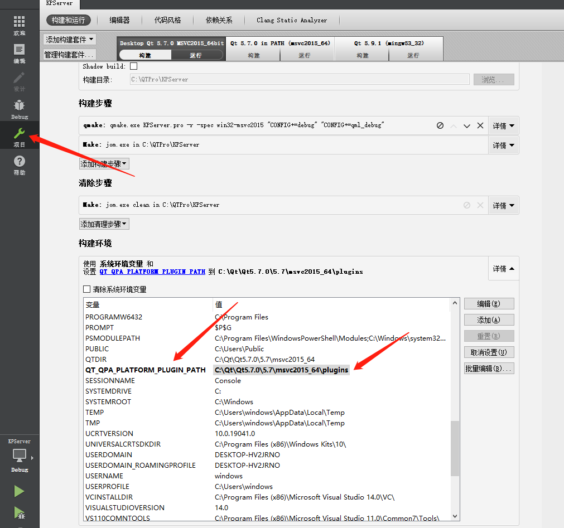Open the 欢迎 (Welcome) mode icon

click(x=19, y=22)
